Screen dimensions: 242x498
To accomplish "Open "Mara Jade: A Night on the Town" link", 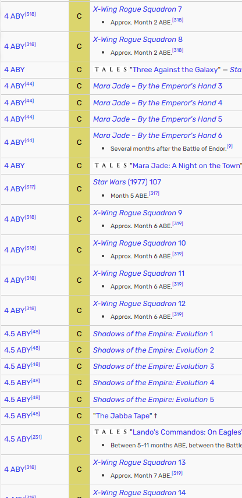I will coord(186,165).
